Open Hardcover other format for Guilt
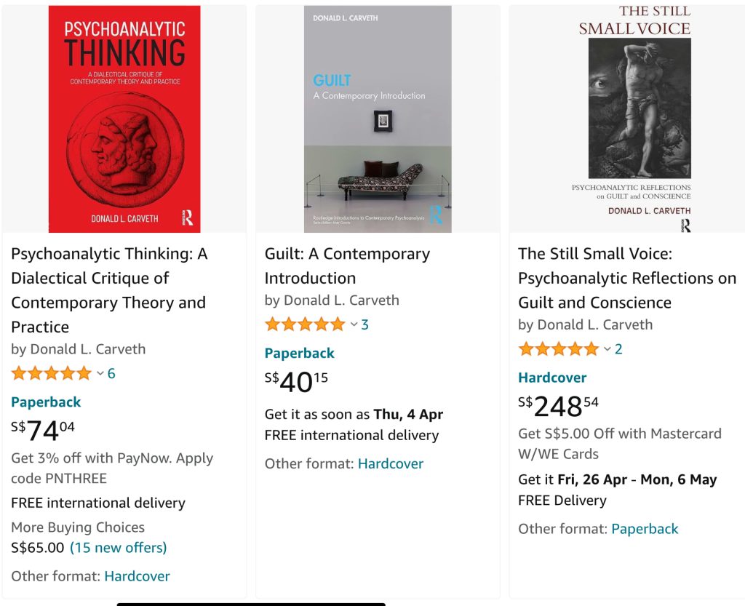Screen dimensions: 745x606 coord(390,463)
